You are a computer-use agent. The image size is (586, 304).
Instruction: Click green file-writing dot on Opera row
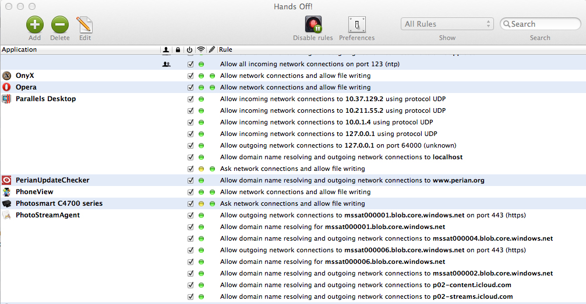click(x=212, y=87)
